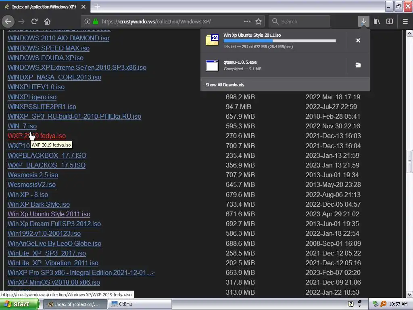Click the WINXPLigero.iso link
The width and height of the screenshot is (413, 310).
(32, 97)
